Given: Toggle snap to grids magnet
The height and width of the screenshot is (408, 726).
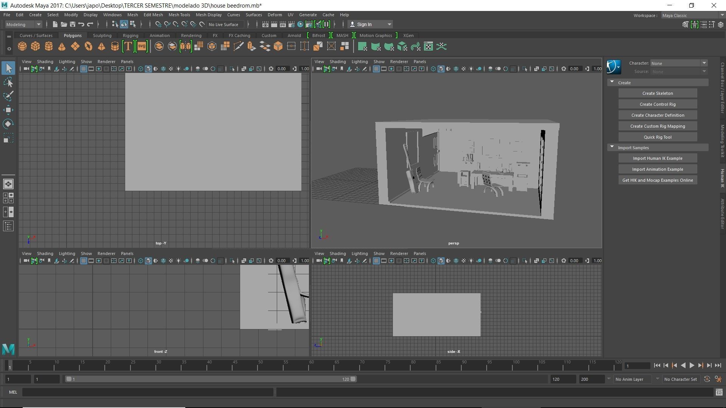Looking at the screenshot, I should click(x=158, y=25).
